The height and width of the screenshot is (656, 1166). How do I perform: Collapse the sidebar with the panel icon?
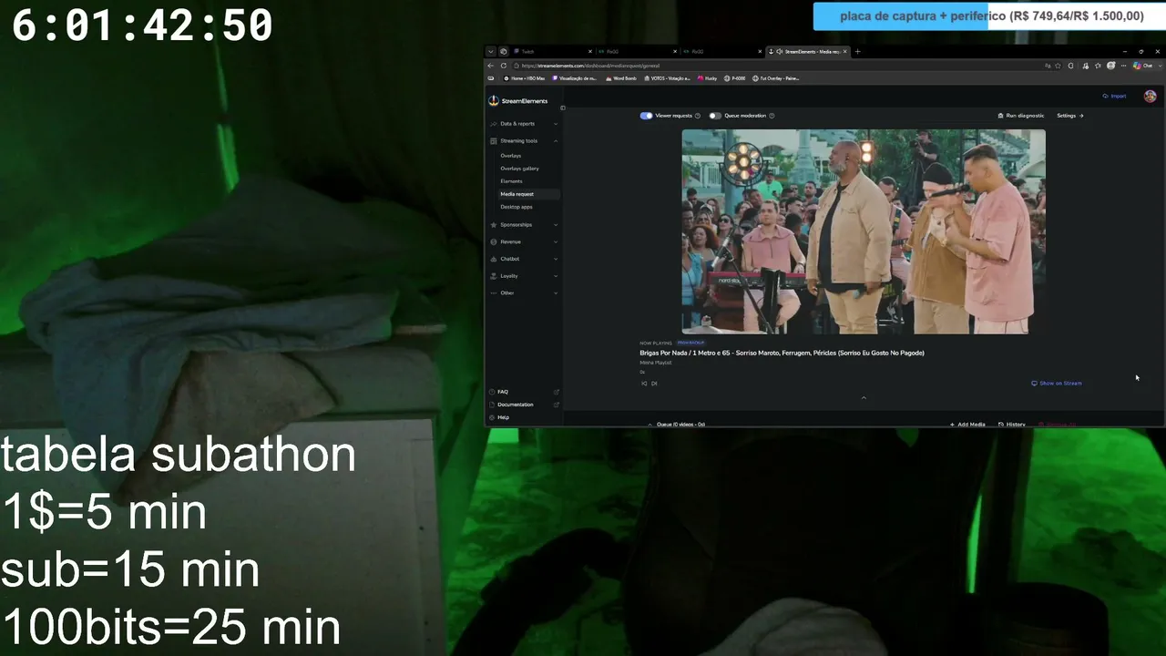pos(563,108)
